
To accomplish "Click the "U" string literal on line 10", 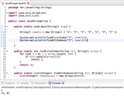I will [x=97, y=32].
